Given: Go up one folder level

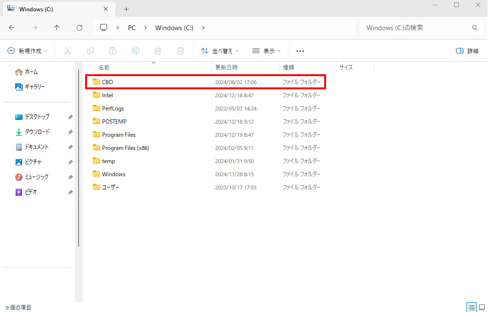Looking at the screenshot, I should click(x=56, y=28).
